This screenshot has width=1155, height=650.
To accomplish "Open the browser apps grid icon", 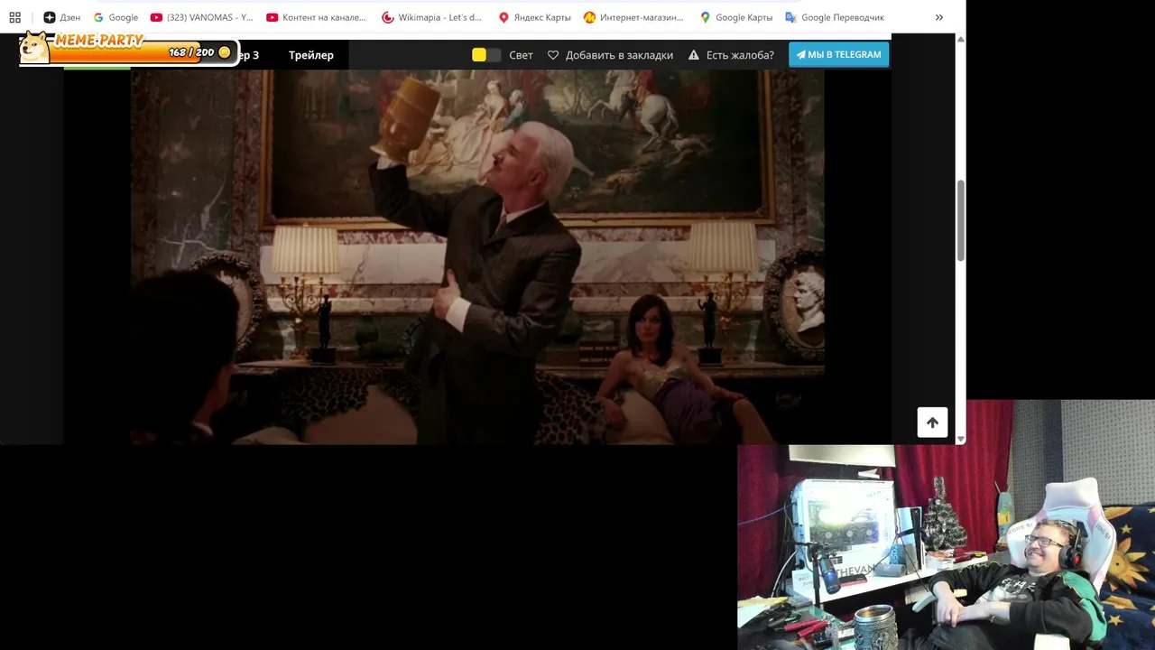I will click(14, 17).
